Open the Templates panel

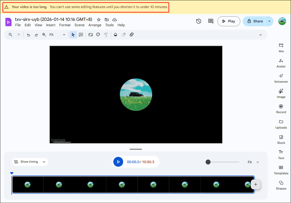click(x=281, y=170)
